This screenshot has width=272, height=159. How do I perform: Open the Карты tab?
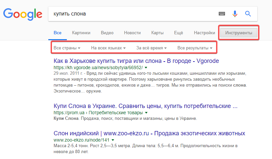pos(157,33)
